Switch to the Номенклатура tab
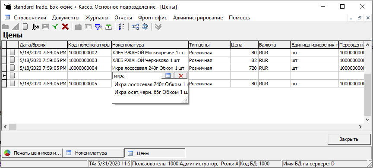This screenshot has height=168, width=373. [x=94, y=153]
